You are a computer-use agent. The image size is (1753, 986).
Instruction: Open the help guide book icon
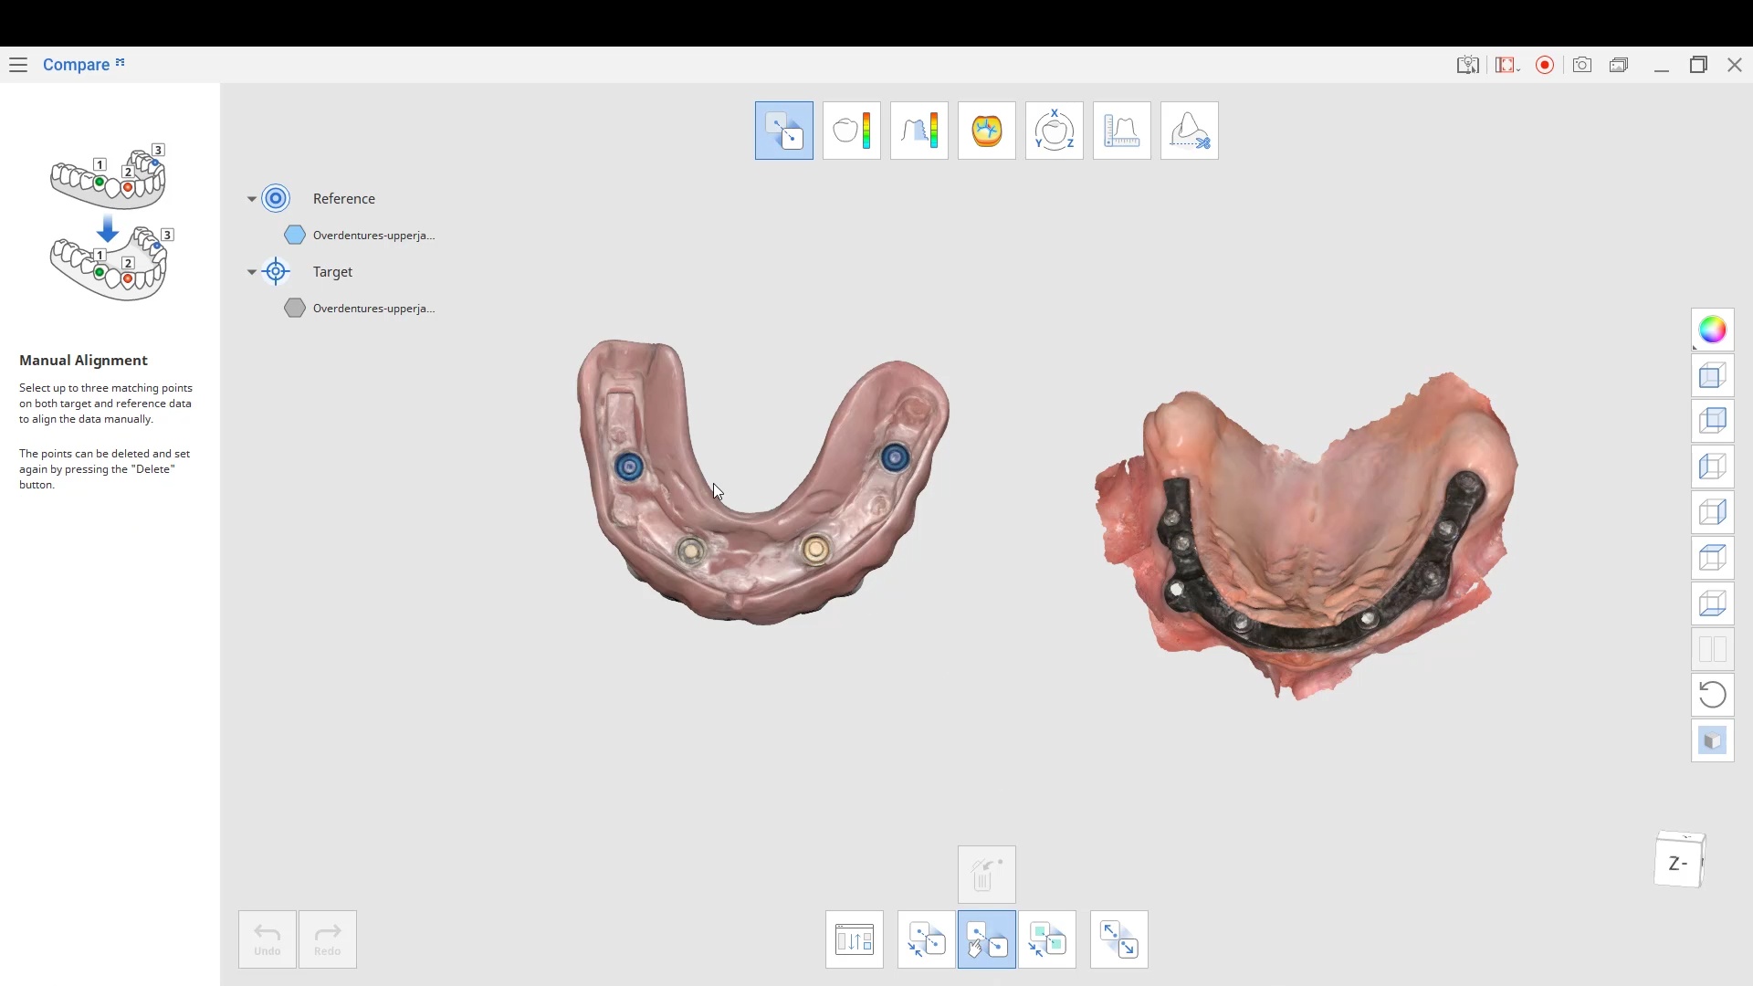tap(1467, 65)
